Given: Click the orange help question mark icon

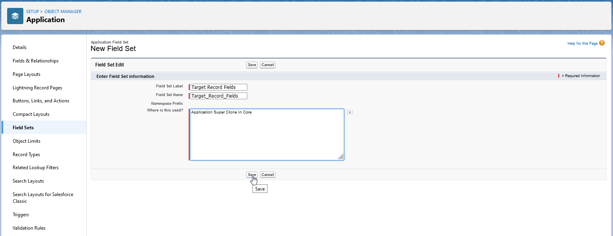Looking at the screenshot, I should [602, 43].
